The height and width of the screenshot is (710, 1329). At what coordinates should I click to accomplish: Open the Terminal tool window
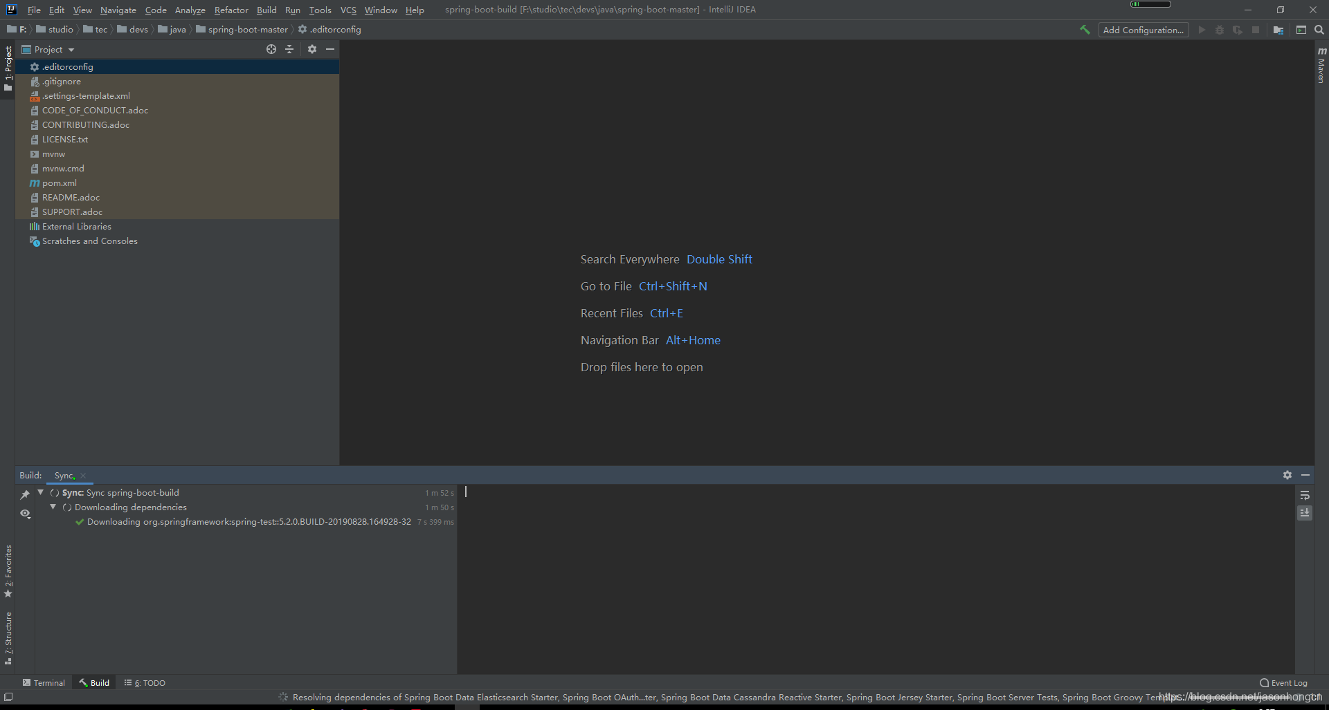pos(44,683)
